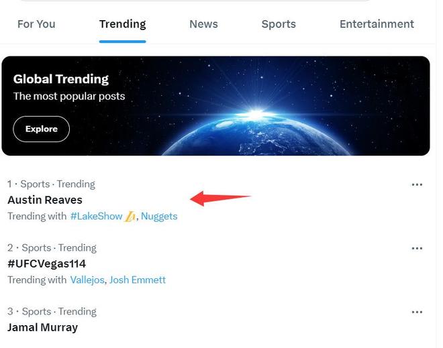The image size is (443, 348).
Task: Click the Vallejos related trend link
Action: pos(87,280)
